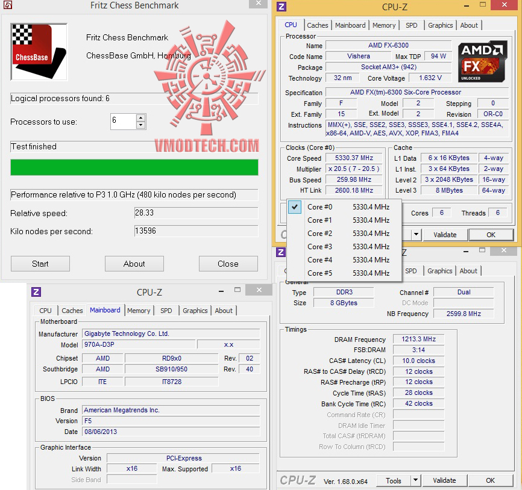Minimize the top CPU-Z window
Image resolution: width=522 pixels, height=490 pixels.
(467, 6)
